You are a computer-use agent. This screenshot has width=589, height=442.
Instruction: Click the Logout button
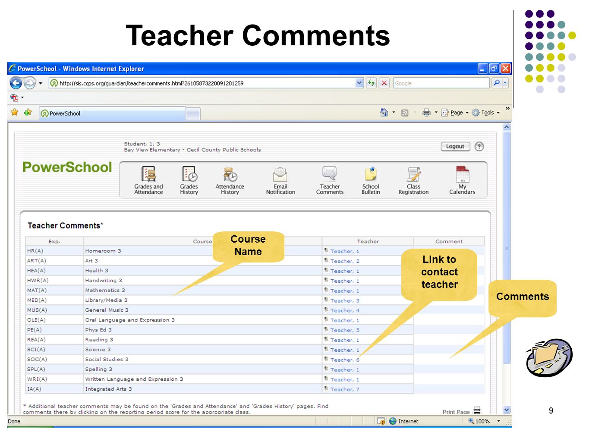pyautogui.click(x=455, y=146)
